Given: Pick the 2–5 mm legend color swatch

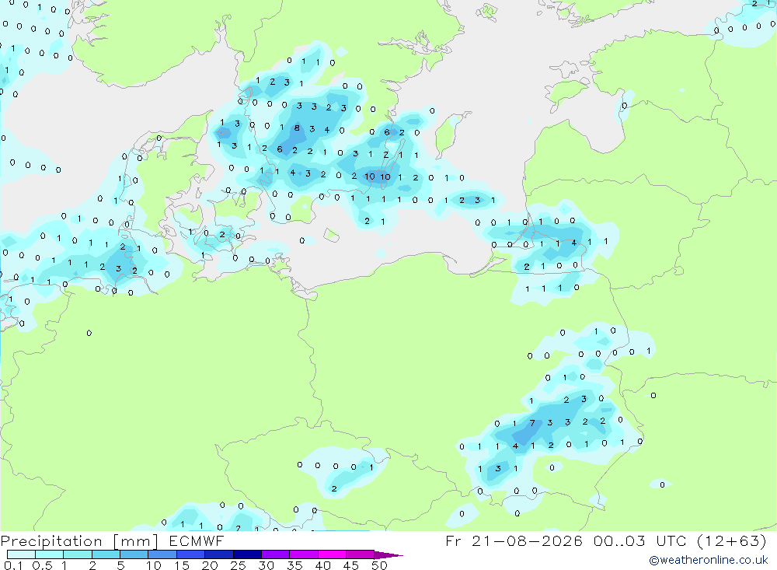Looking at the screenshot, I should click(106, 554).
